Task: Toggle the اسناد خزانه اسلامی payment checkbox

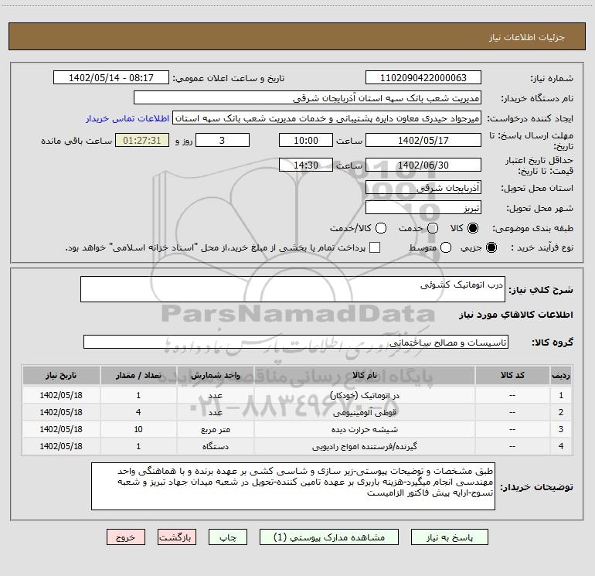Action: [x=375, y=247]
